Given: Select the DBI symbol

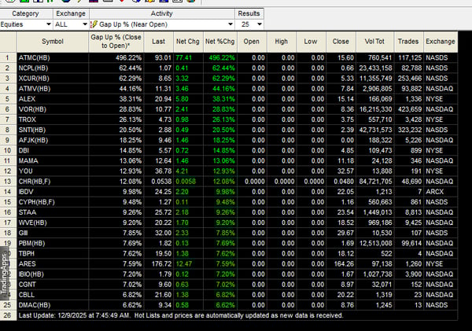Looking at the screenshot, I should [x=24, y=150].
